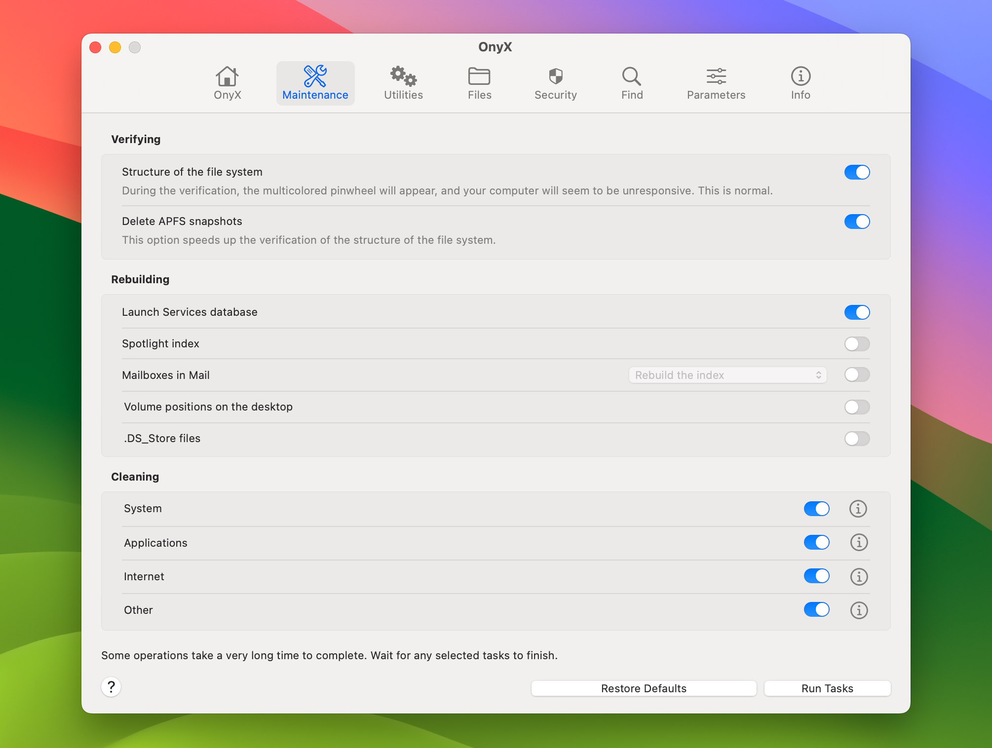This screenshot has width=992, height=748.
Task: Click the 'Mailboxes in Mail' label
Action: [x=166, y=375]
